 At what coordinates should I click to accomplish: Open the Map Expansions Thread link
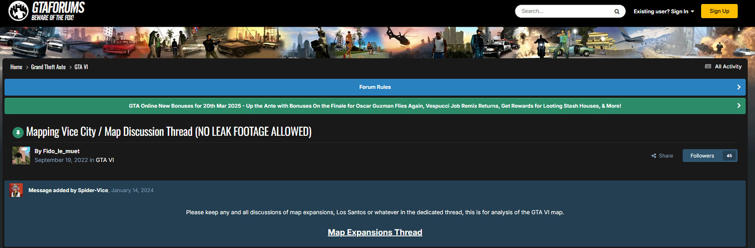[375, 232]
